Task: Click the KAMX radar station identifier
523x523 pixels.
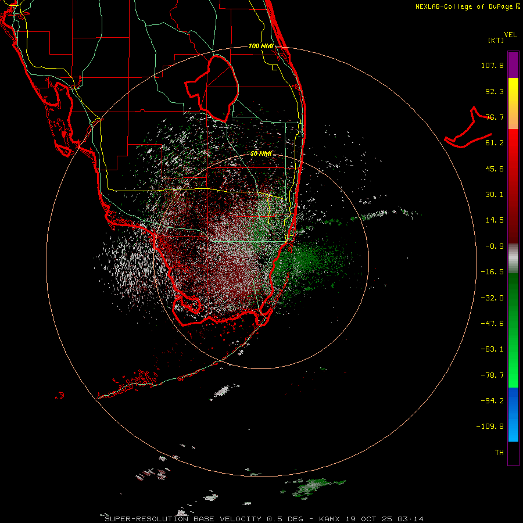Action: pos(329,519)
